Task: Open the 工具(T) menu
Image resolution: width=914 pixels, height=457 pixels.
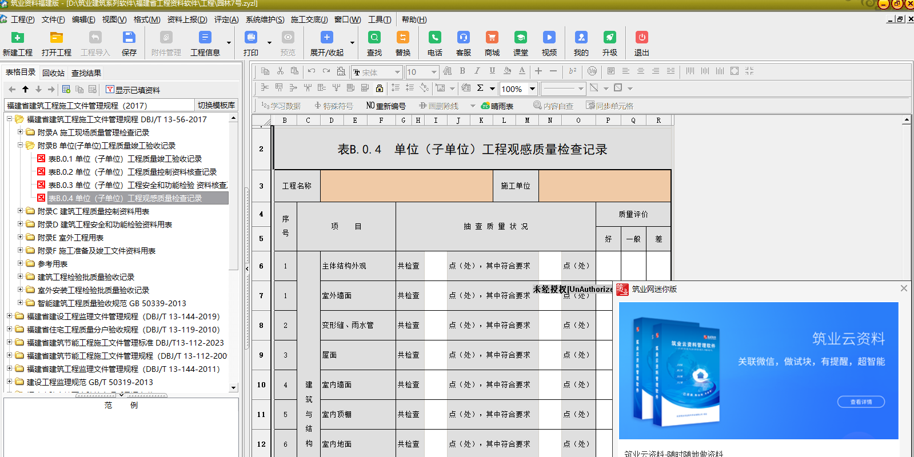Action: [x=380, y=19]
